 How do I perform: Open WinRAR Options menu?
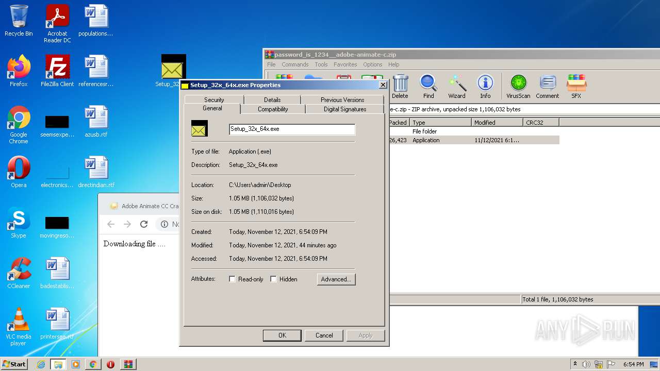372,64
